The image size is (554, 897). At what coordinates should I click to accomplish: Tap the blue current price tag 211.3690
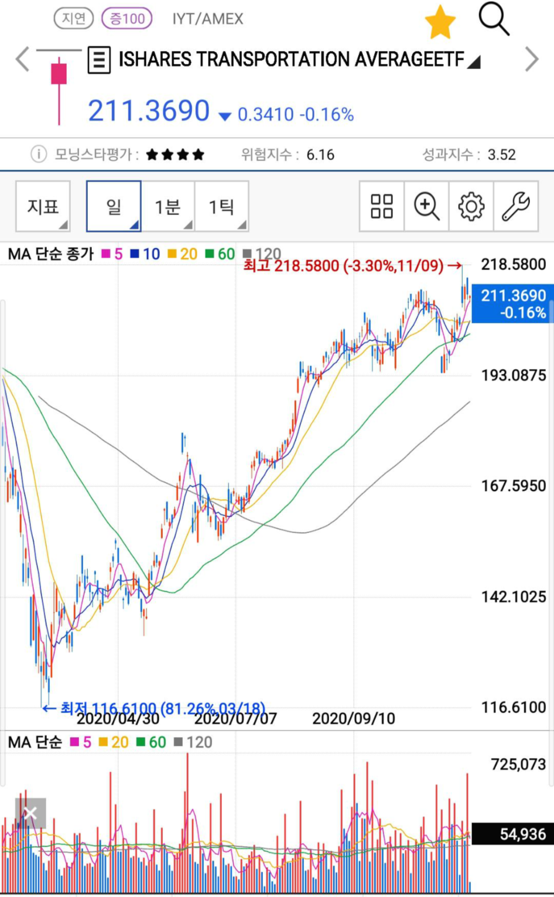[x=512, y=303]
